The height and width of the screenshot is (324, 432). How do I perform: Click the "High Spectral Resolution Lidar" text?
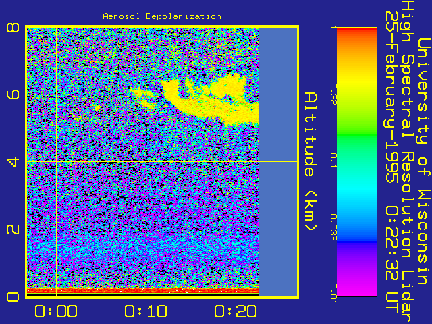(x=407, y=163)
